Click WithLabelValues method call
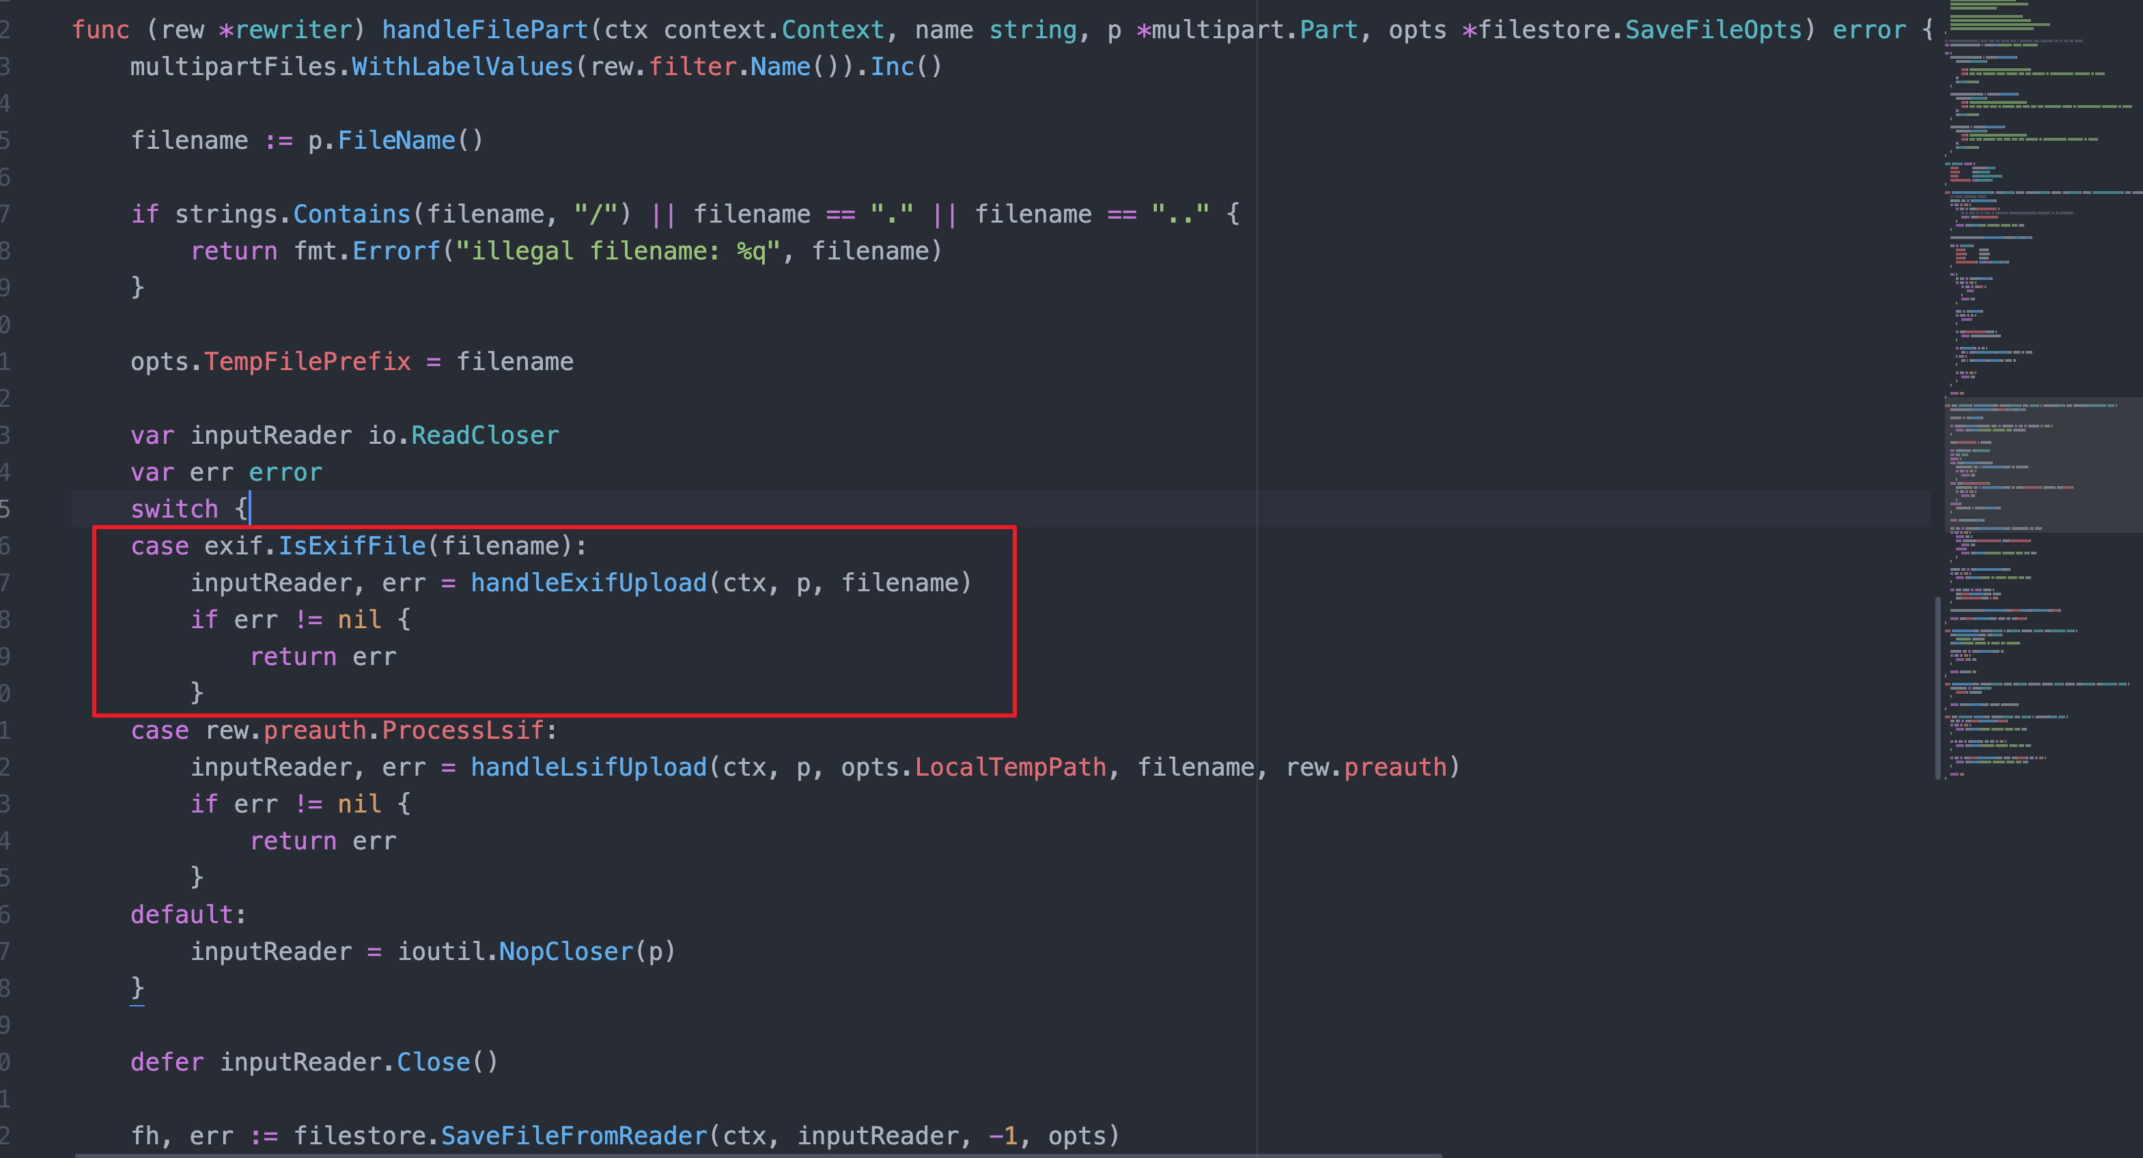This screenshot has width=2143, height=1158. 462,66
